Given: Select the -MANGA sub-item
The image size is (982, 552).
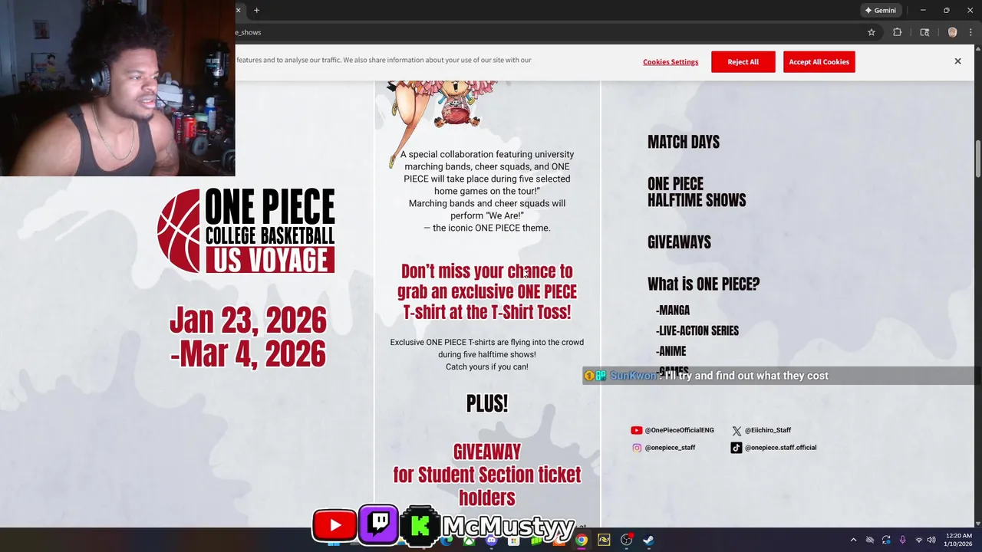Looking at the screenshot, I should pos(673,310).
